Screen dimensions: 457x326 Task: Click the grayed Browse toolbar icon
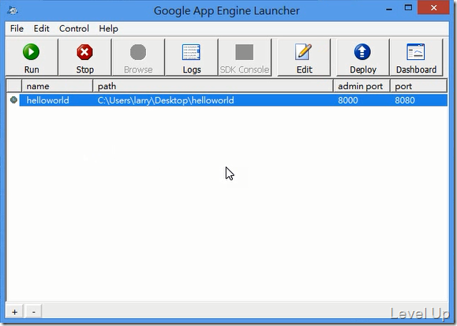point(138,52)
